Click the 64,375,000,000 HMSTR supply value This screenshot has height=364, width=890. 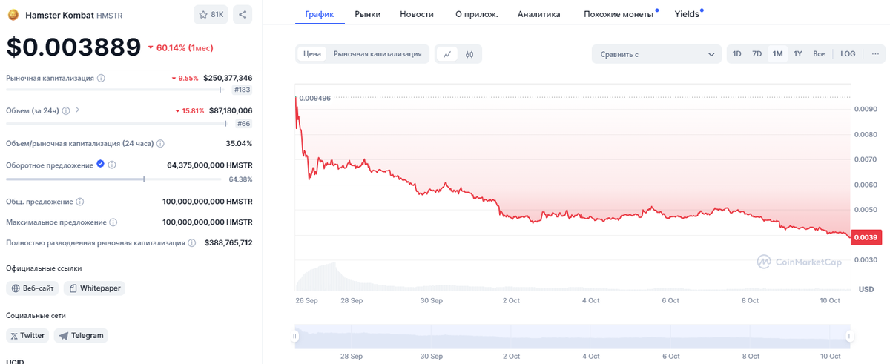tap(210, 165)
